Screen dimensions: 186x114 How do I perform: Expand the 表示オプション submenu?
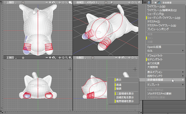click(x=165, y=72)
